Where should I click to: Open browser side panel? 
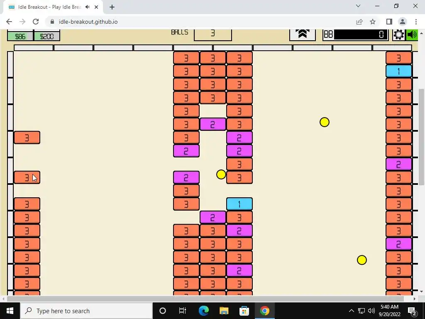[x=389, y=22]
